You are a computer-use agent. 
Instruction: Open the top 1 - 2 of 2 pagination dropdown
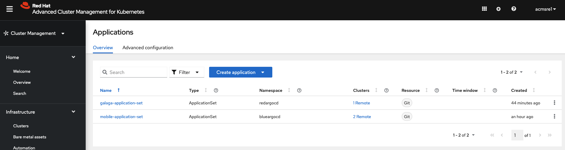click(511, 72)
